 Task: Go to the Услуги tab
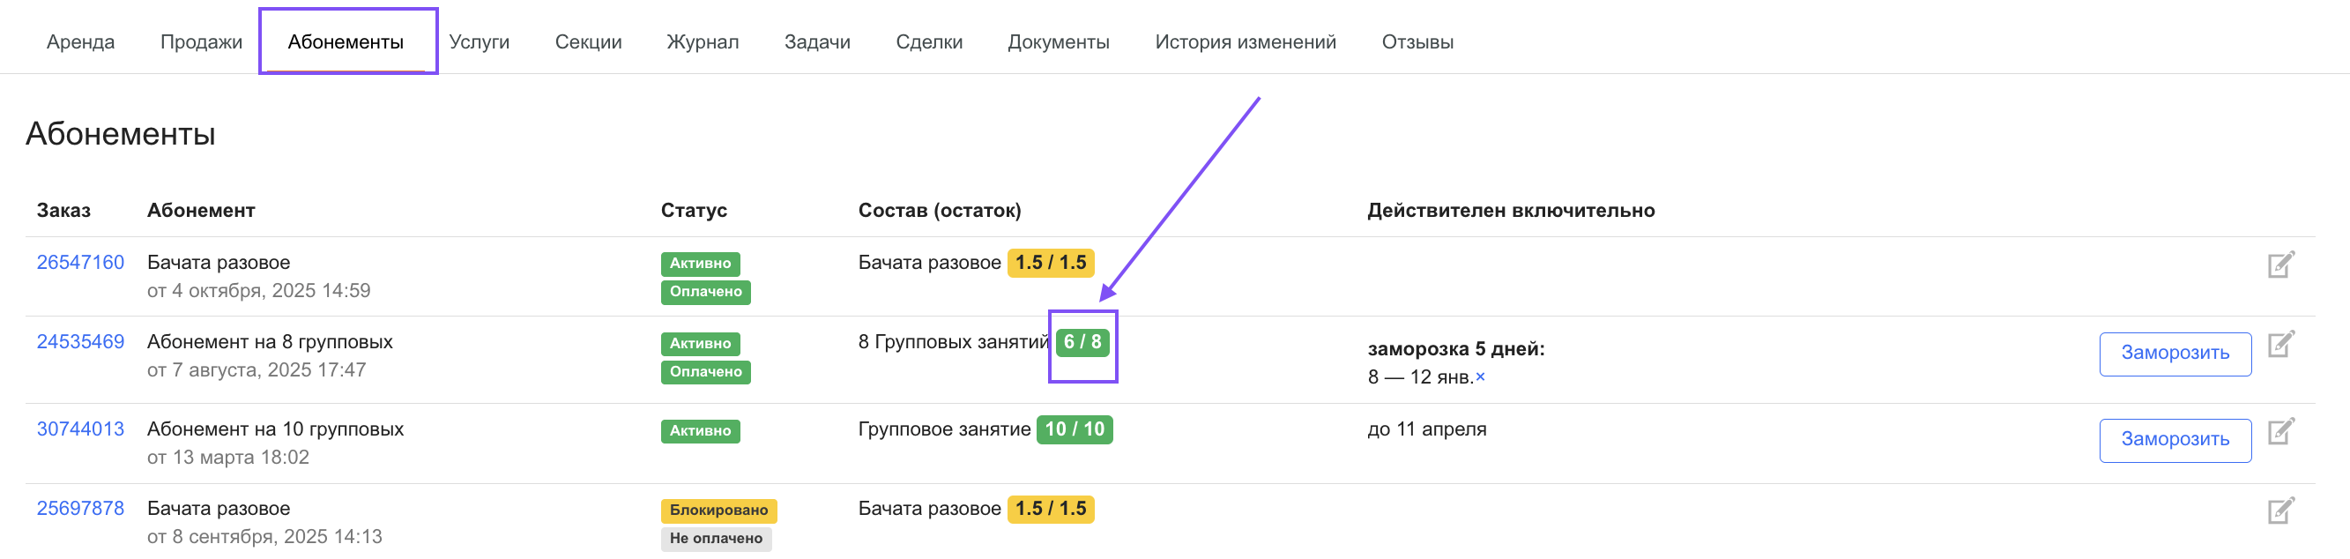pyautogui.click(x=479, y=42)
